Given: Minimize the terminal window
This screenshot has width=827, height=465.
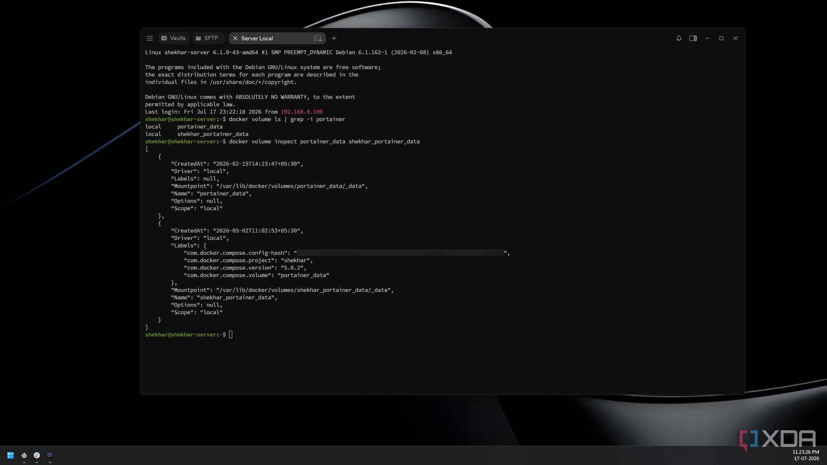Looking at the screenshot, I should (x=707, y=38).
